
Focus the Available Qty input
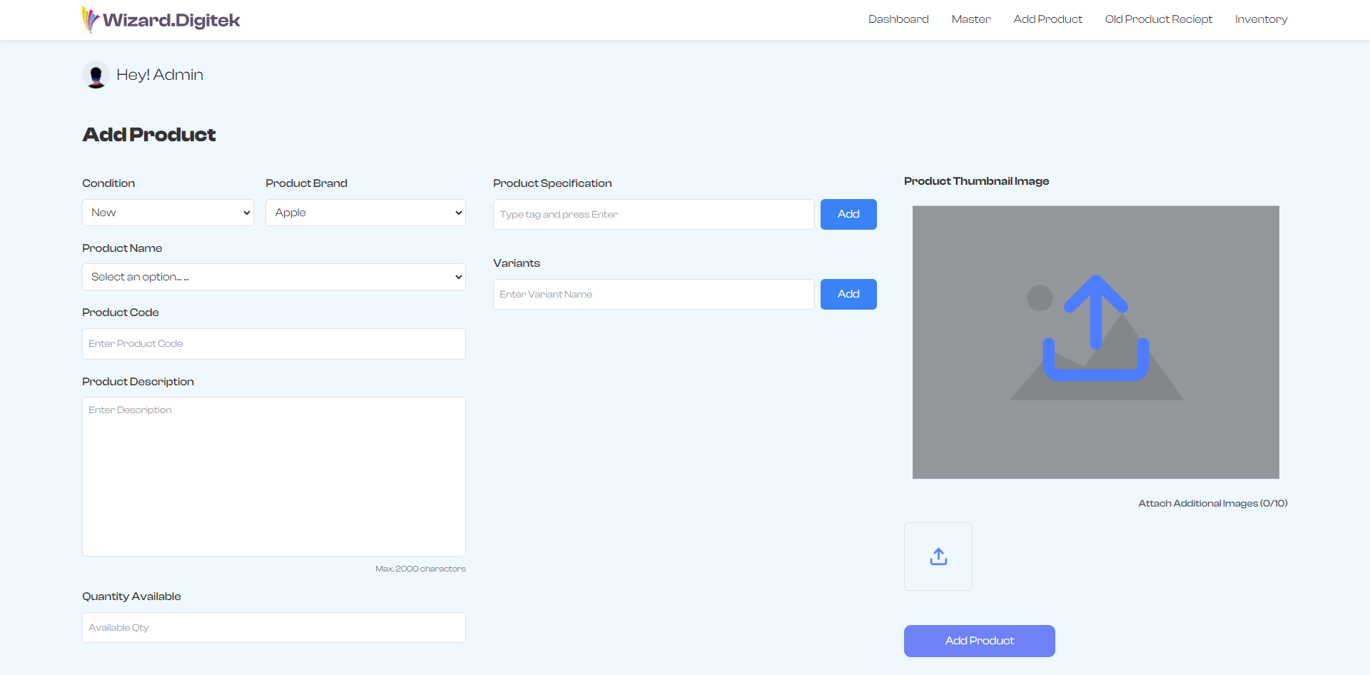click(273, 628)
